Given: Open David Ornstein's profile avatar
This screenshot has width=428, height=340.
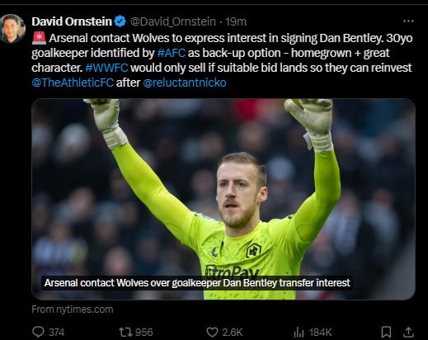Looking at the screenshot, I should tap(12, 29).
